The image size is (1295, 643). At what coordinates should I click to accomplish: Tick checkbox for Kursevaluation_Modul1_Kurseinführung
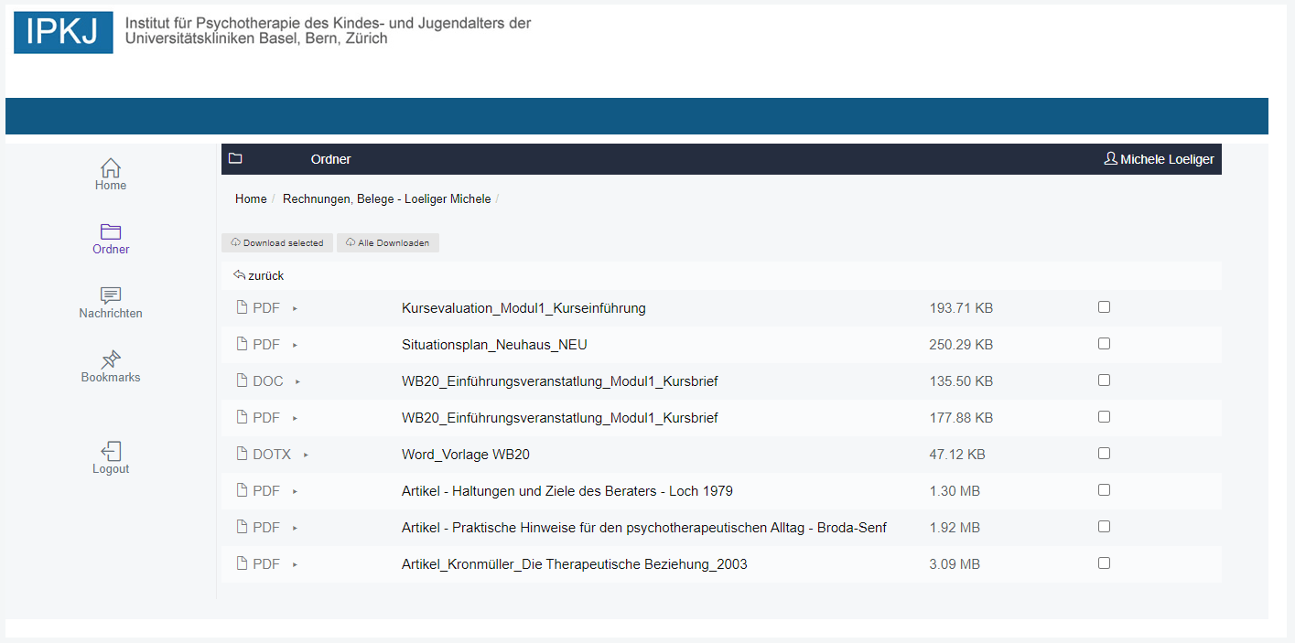tap(1104, 307)
